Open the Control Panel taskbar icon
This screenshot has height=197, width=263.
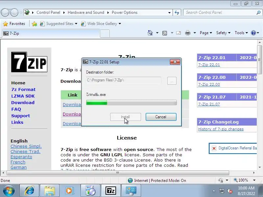click(131, 191)
